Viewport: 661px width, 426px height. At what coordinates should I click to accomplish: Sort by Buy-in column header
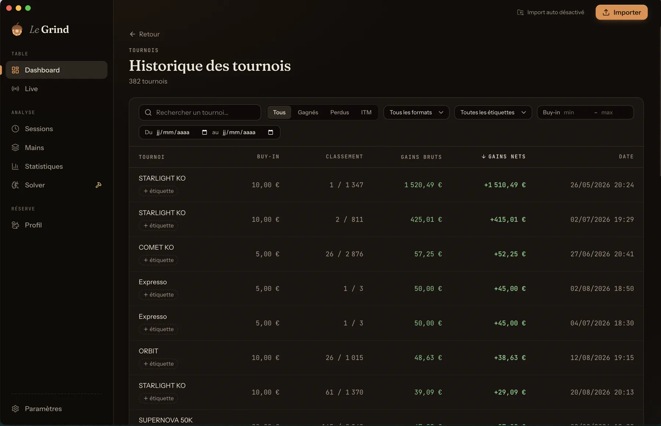pos(268,156)
